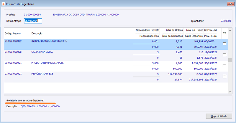Click the Insumos da Engenharia window icon
Image resolution: width=236 pixels, height=123 pixels.
3,4
